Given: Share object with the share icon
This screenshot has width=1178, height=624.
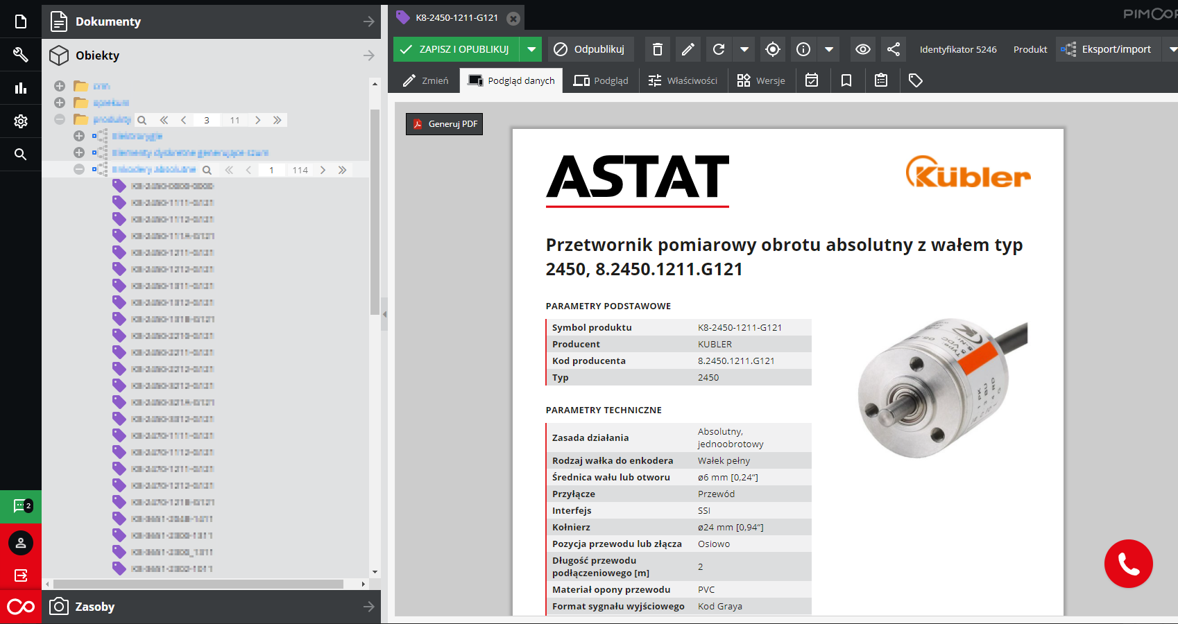Looking at the screenshot, I should pyautogui.click(x=894, y=49).
